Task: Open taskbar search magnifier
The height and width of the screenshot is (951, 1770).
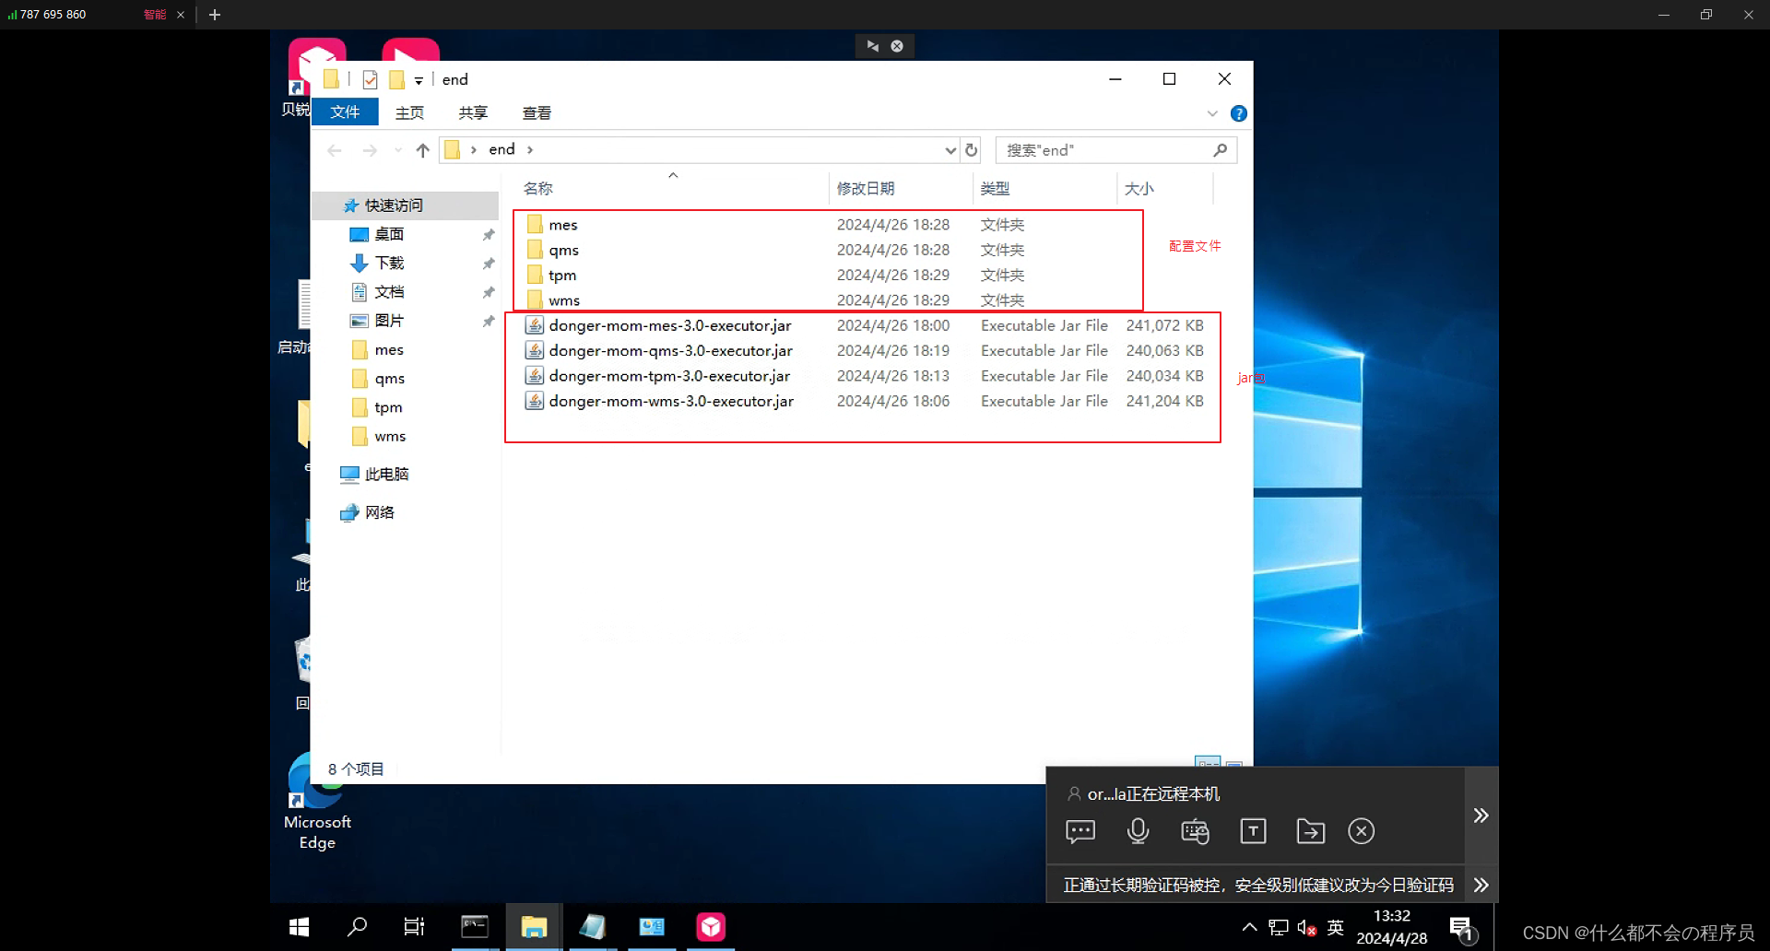Action: 357,927
